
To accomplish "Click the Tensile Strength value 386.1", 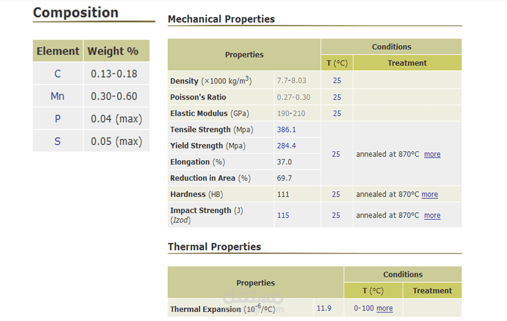I will 286,130.
